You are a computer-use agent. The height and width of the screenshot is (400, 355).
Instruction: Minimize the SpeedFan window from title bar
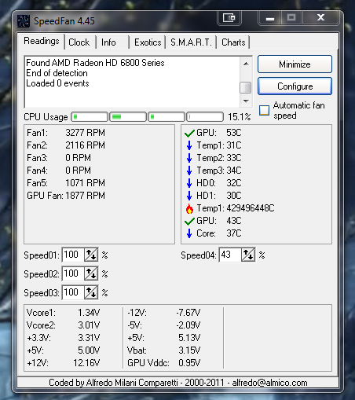click(270, 18)
